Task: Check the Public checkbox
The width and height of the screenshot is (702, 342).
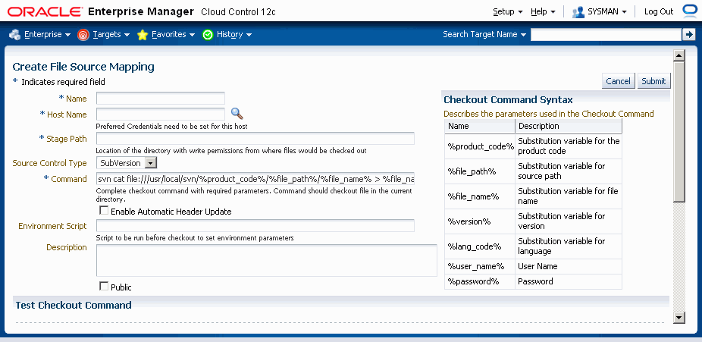Action: [104, 287]
